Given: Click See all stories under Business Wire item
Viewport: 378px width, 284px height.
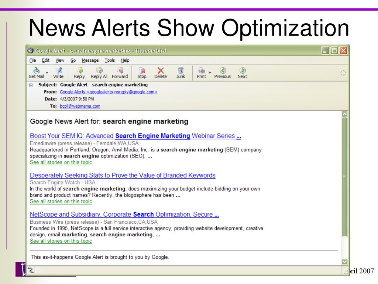Looking at the screenshot, I should (x=61, y=241).
